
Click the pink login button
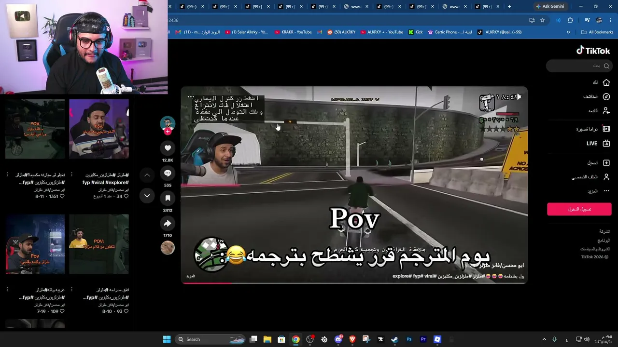[579, 209]
